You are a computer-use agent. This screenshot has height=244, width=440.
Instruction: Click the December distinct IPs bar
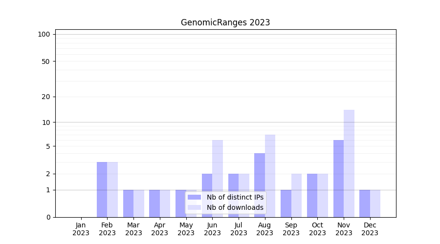(365, 203)
